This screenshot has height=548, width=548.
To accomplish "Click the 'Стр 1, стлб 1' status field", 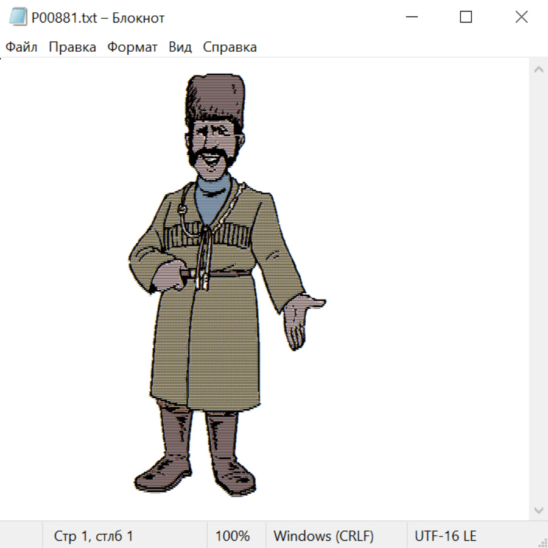I will coord(93,536).
